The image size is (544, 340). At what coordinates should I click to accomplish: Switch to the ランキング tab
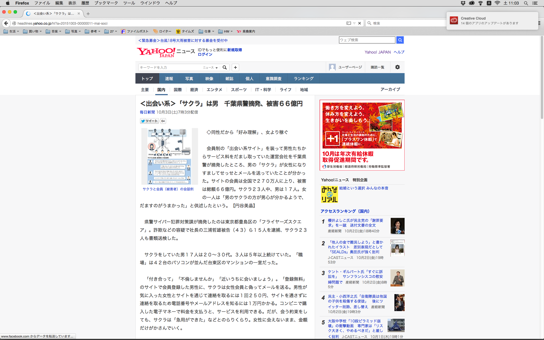point(303,78)
